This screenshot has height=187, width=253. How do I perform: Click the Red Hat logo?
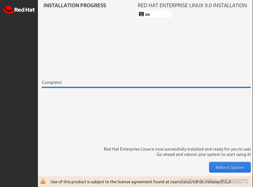pyautogui.click(x=19, y=9)
